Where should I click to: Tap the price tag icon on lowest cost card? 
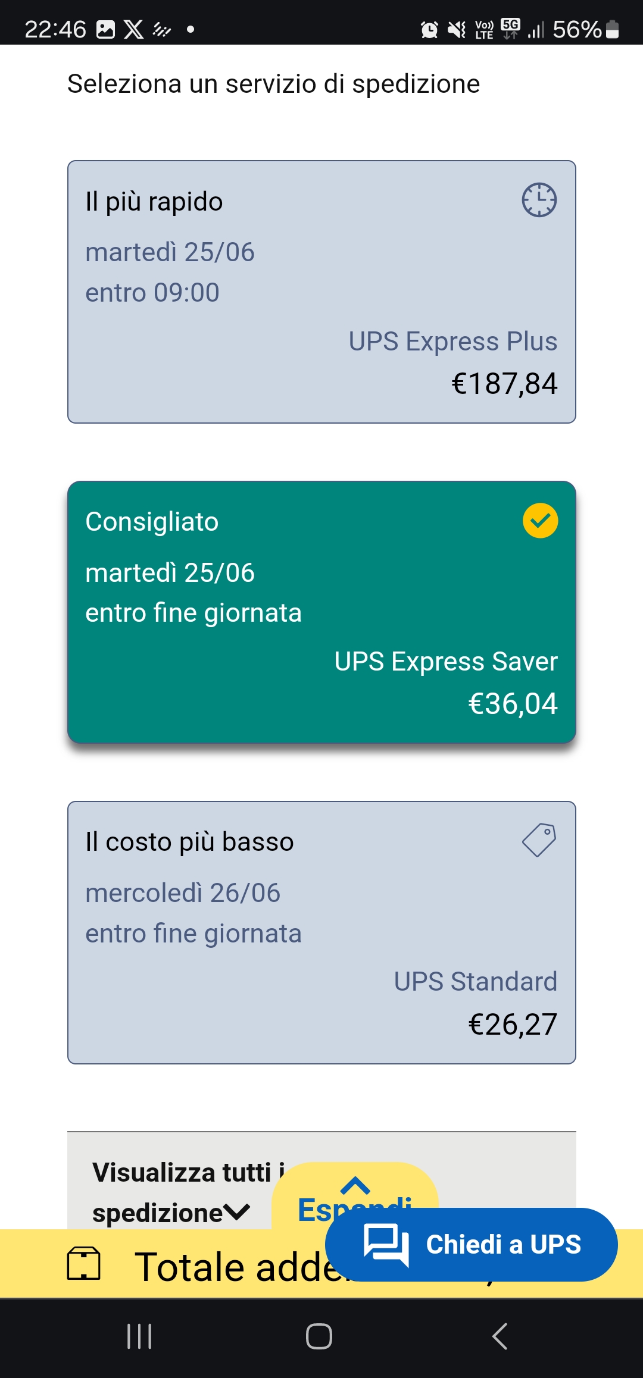click(x=539, y=840)
